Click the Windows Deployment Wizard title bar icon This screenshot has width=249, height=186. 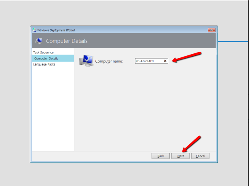pyautogui.click(x=34, y=30)
